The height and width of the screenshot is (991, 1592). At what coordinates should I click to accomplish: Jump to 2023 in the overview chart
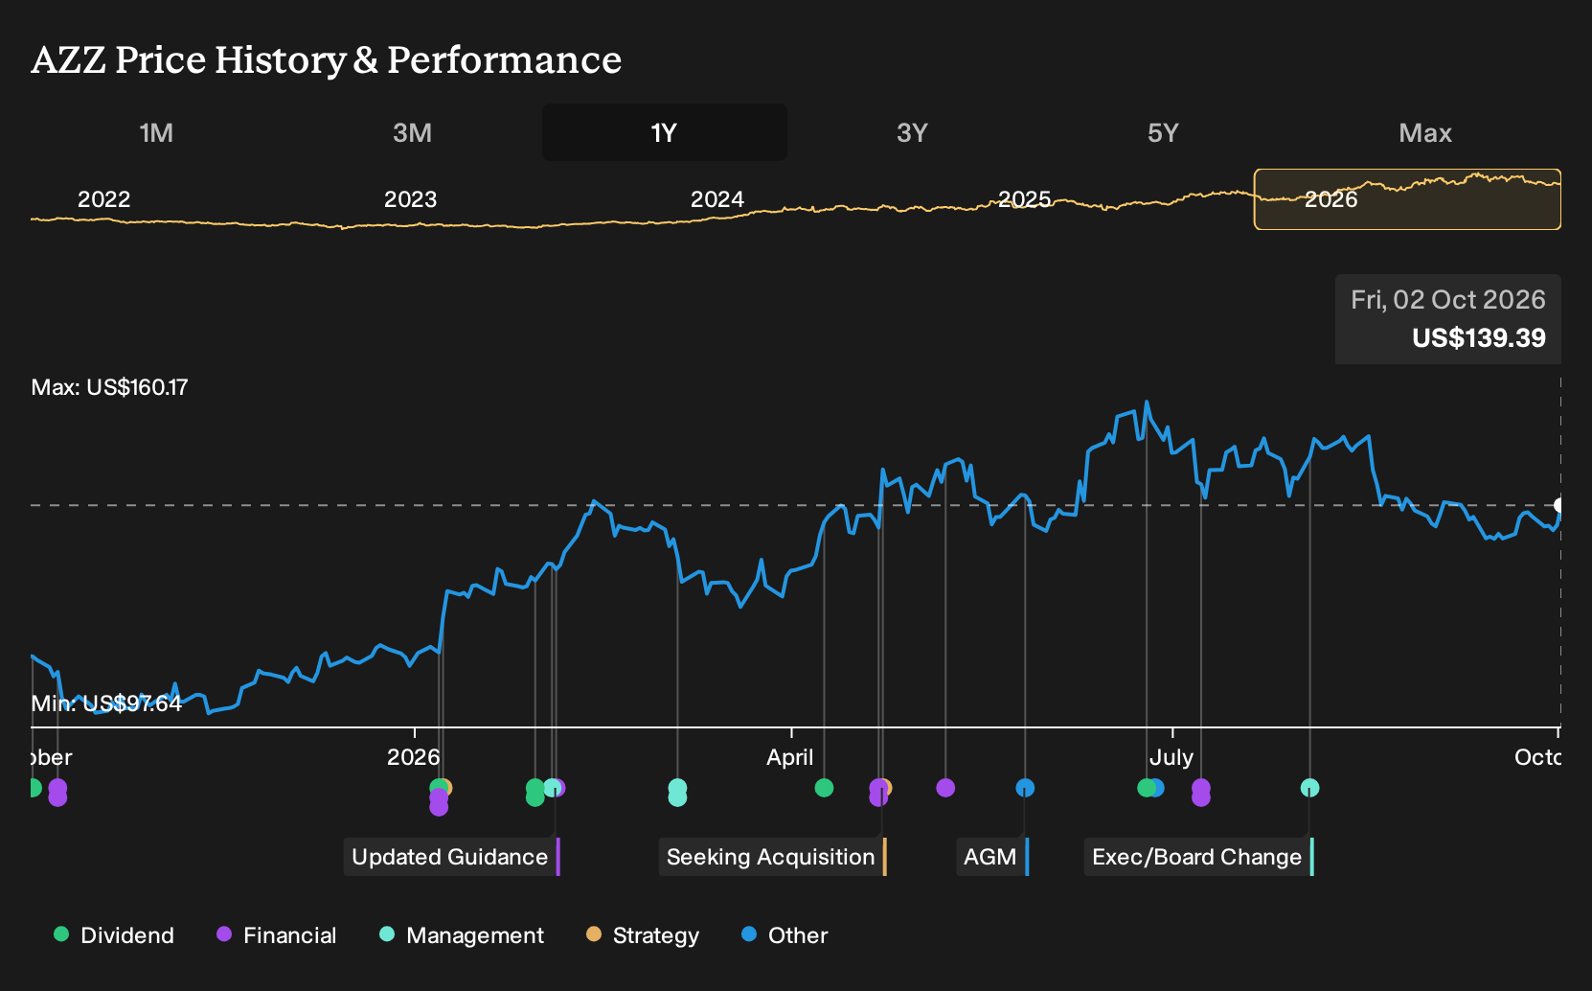tap(410, 199)
